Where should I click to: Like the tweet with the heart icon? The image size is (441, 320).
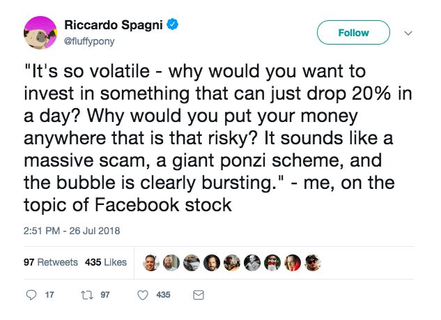[x=143, y=295]
